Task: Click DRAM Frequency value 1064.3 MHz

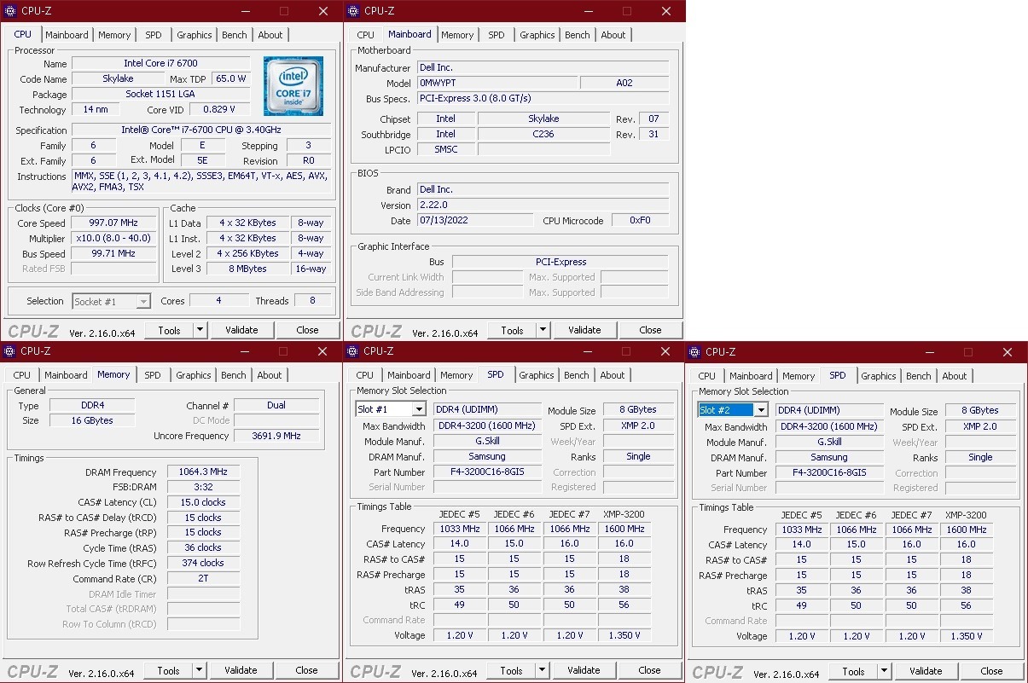Action: (x=203, y=472)
